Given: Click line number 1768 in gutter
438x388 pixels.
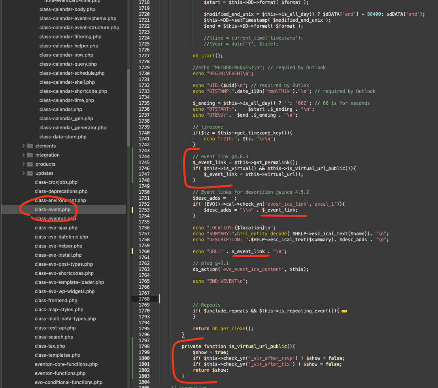Looking at the screenshot, I should (144, 299).
